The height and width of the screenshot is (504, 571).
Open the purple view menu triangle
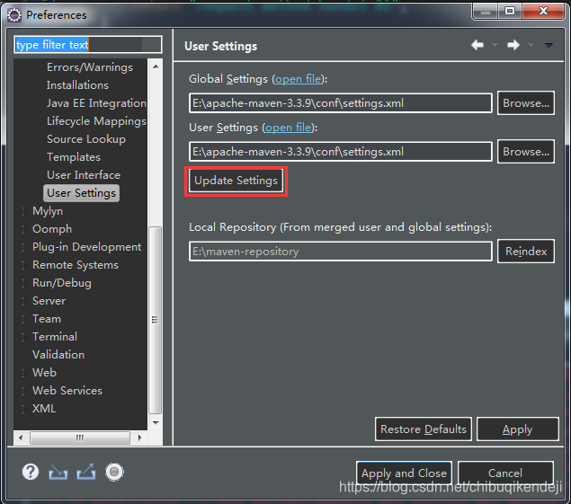click(549, 45)
